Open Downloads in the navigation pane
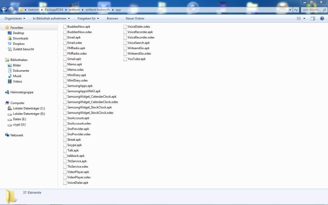Viewport: 328px width, 205px height. pos(20,38)
